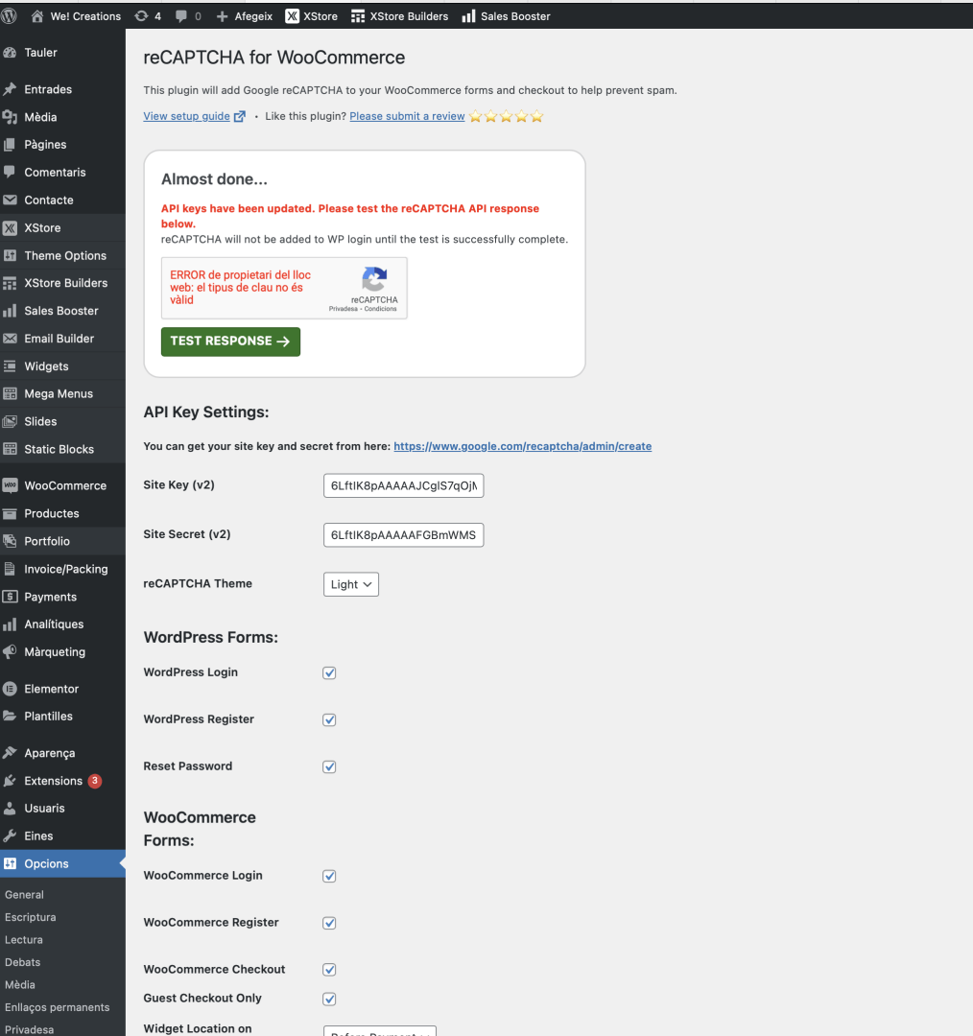Toggle the WooCommerce Register checkbox
The width and height of the screenshot is (973, 1036).
coord(329,923)
